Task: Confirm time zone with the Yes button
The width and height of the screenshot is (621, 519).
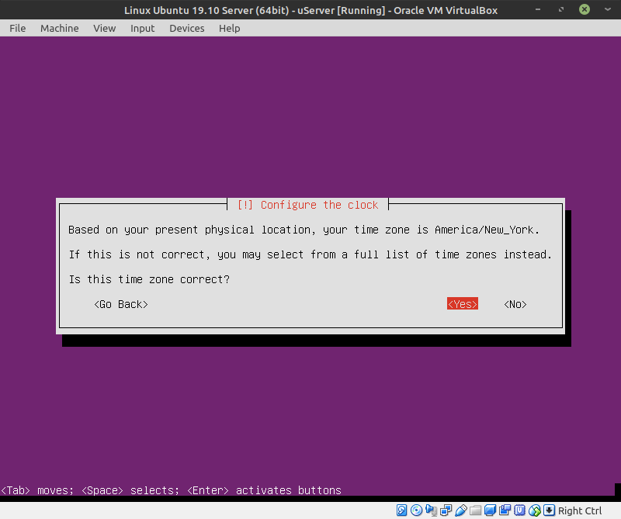Action: [x=463, y=303]
